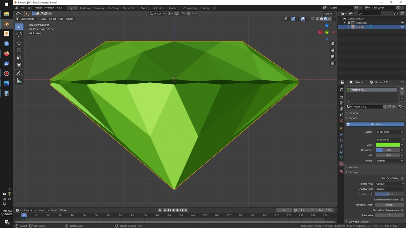Screen dimensions: 406x228
Task: Open the Object properties tab
Action: pos(341,128)
